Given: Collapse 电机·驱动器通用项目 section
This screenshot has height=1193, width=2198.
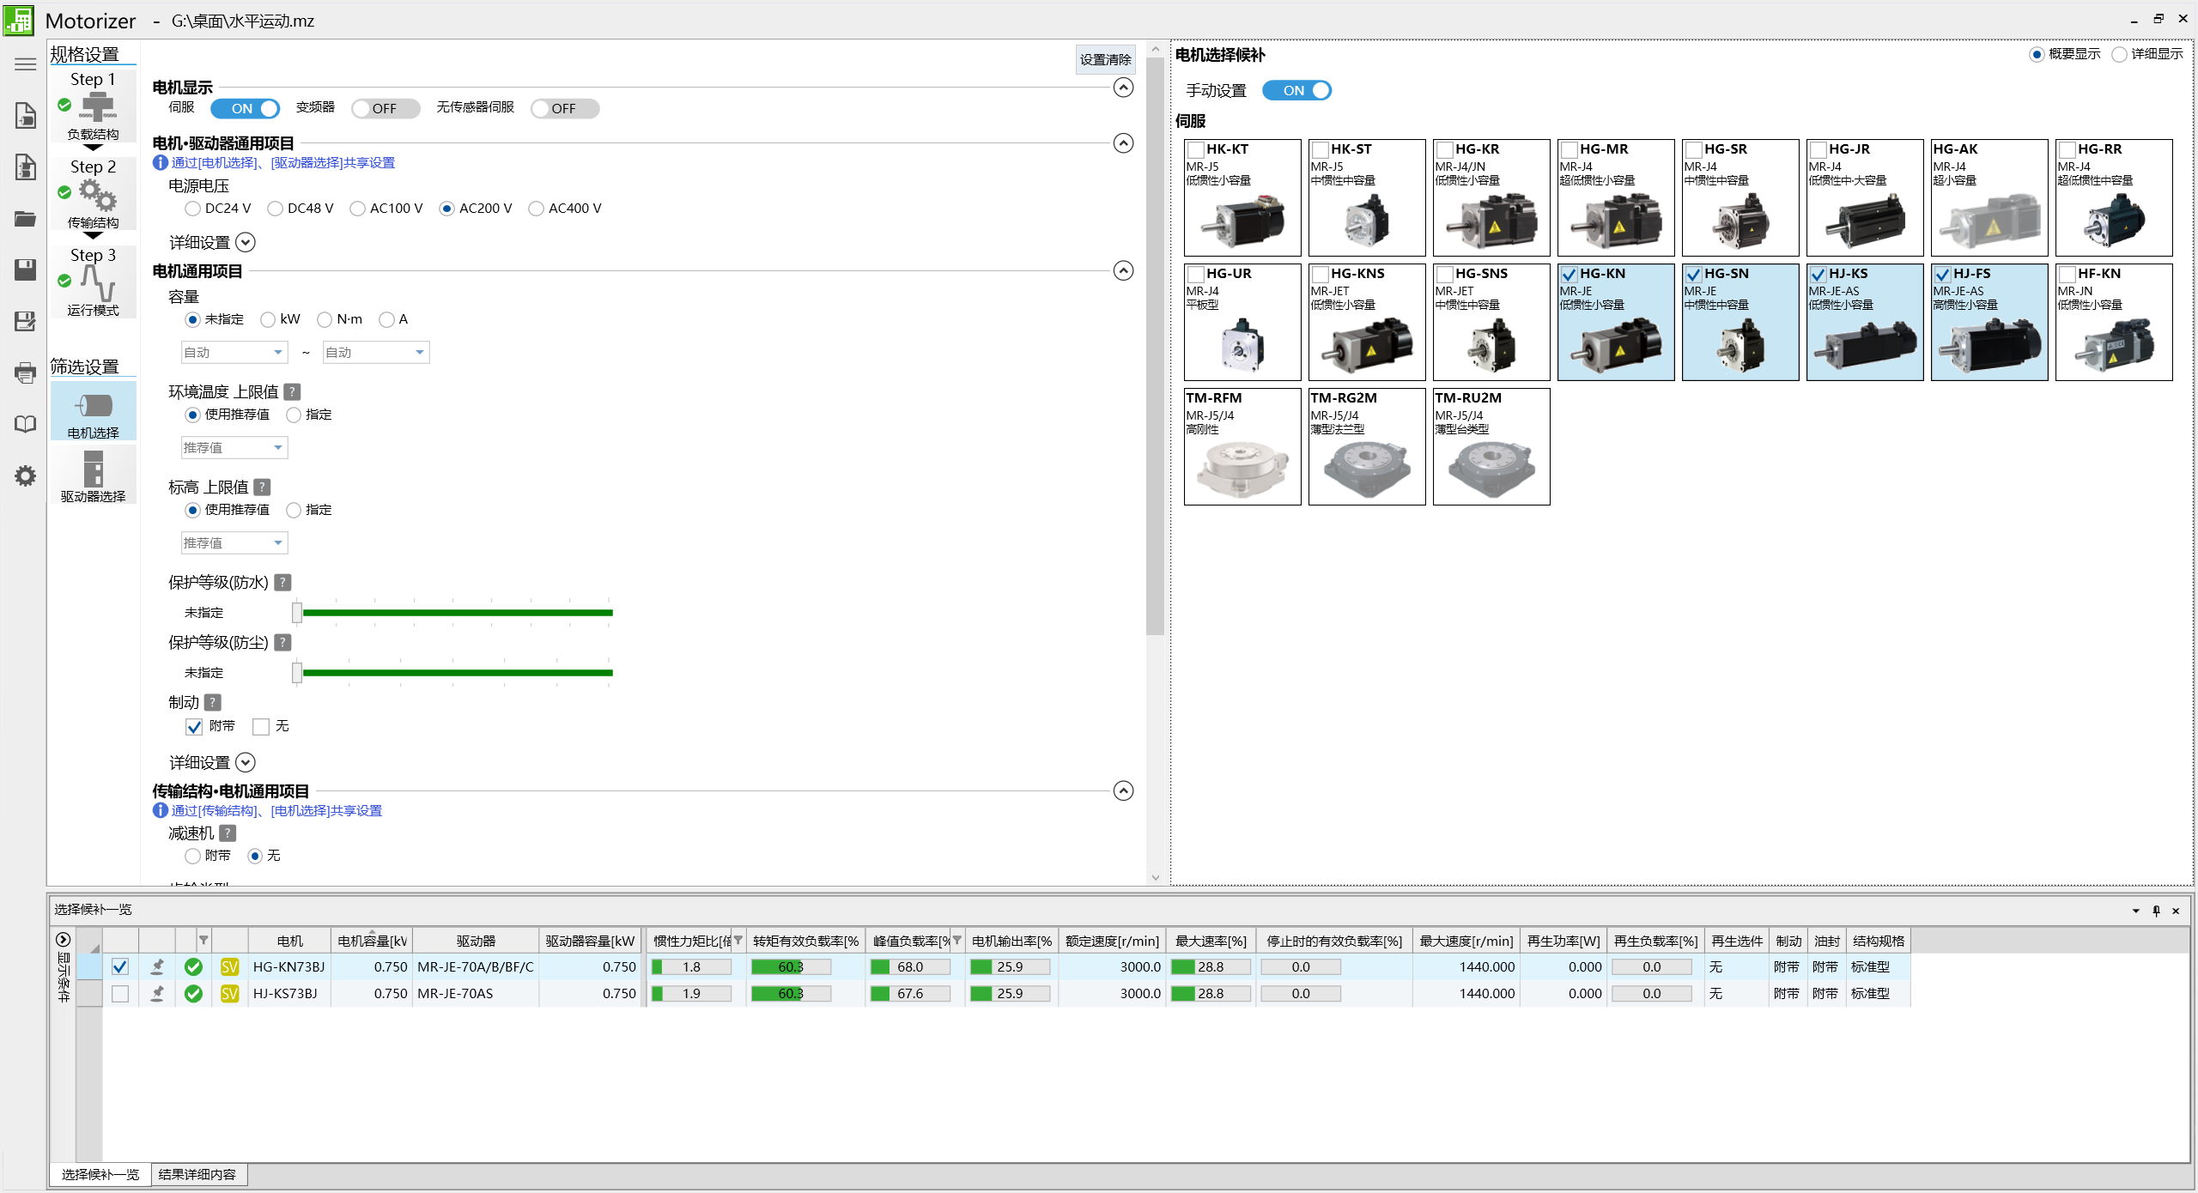Looking at the screenshot, I should [x=1123, y=143].
